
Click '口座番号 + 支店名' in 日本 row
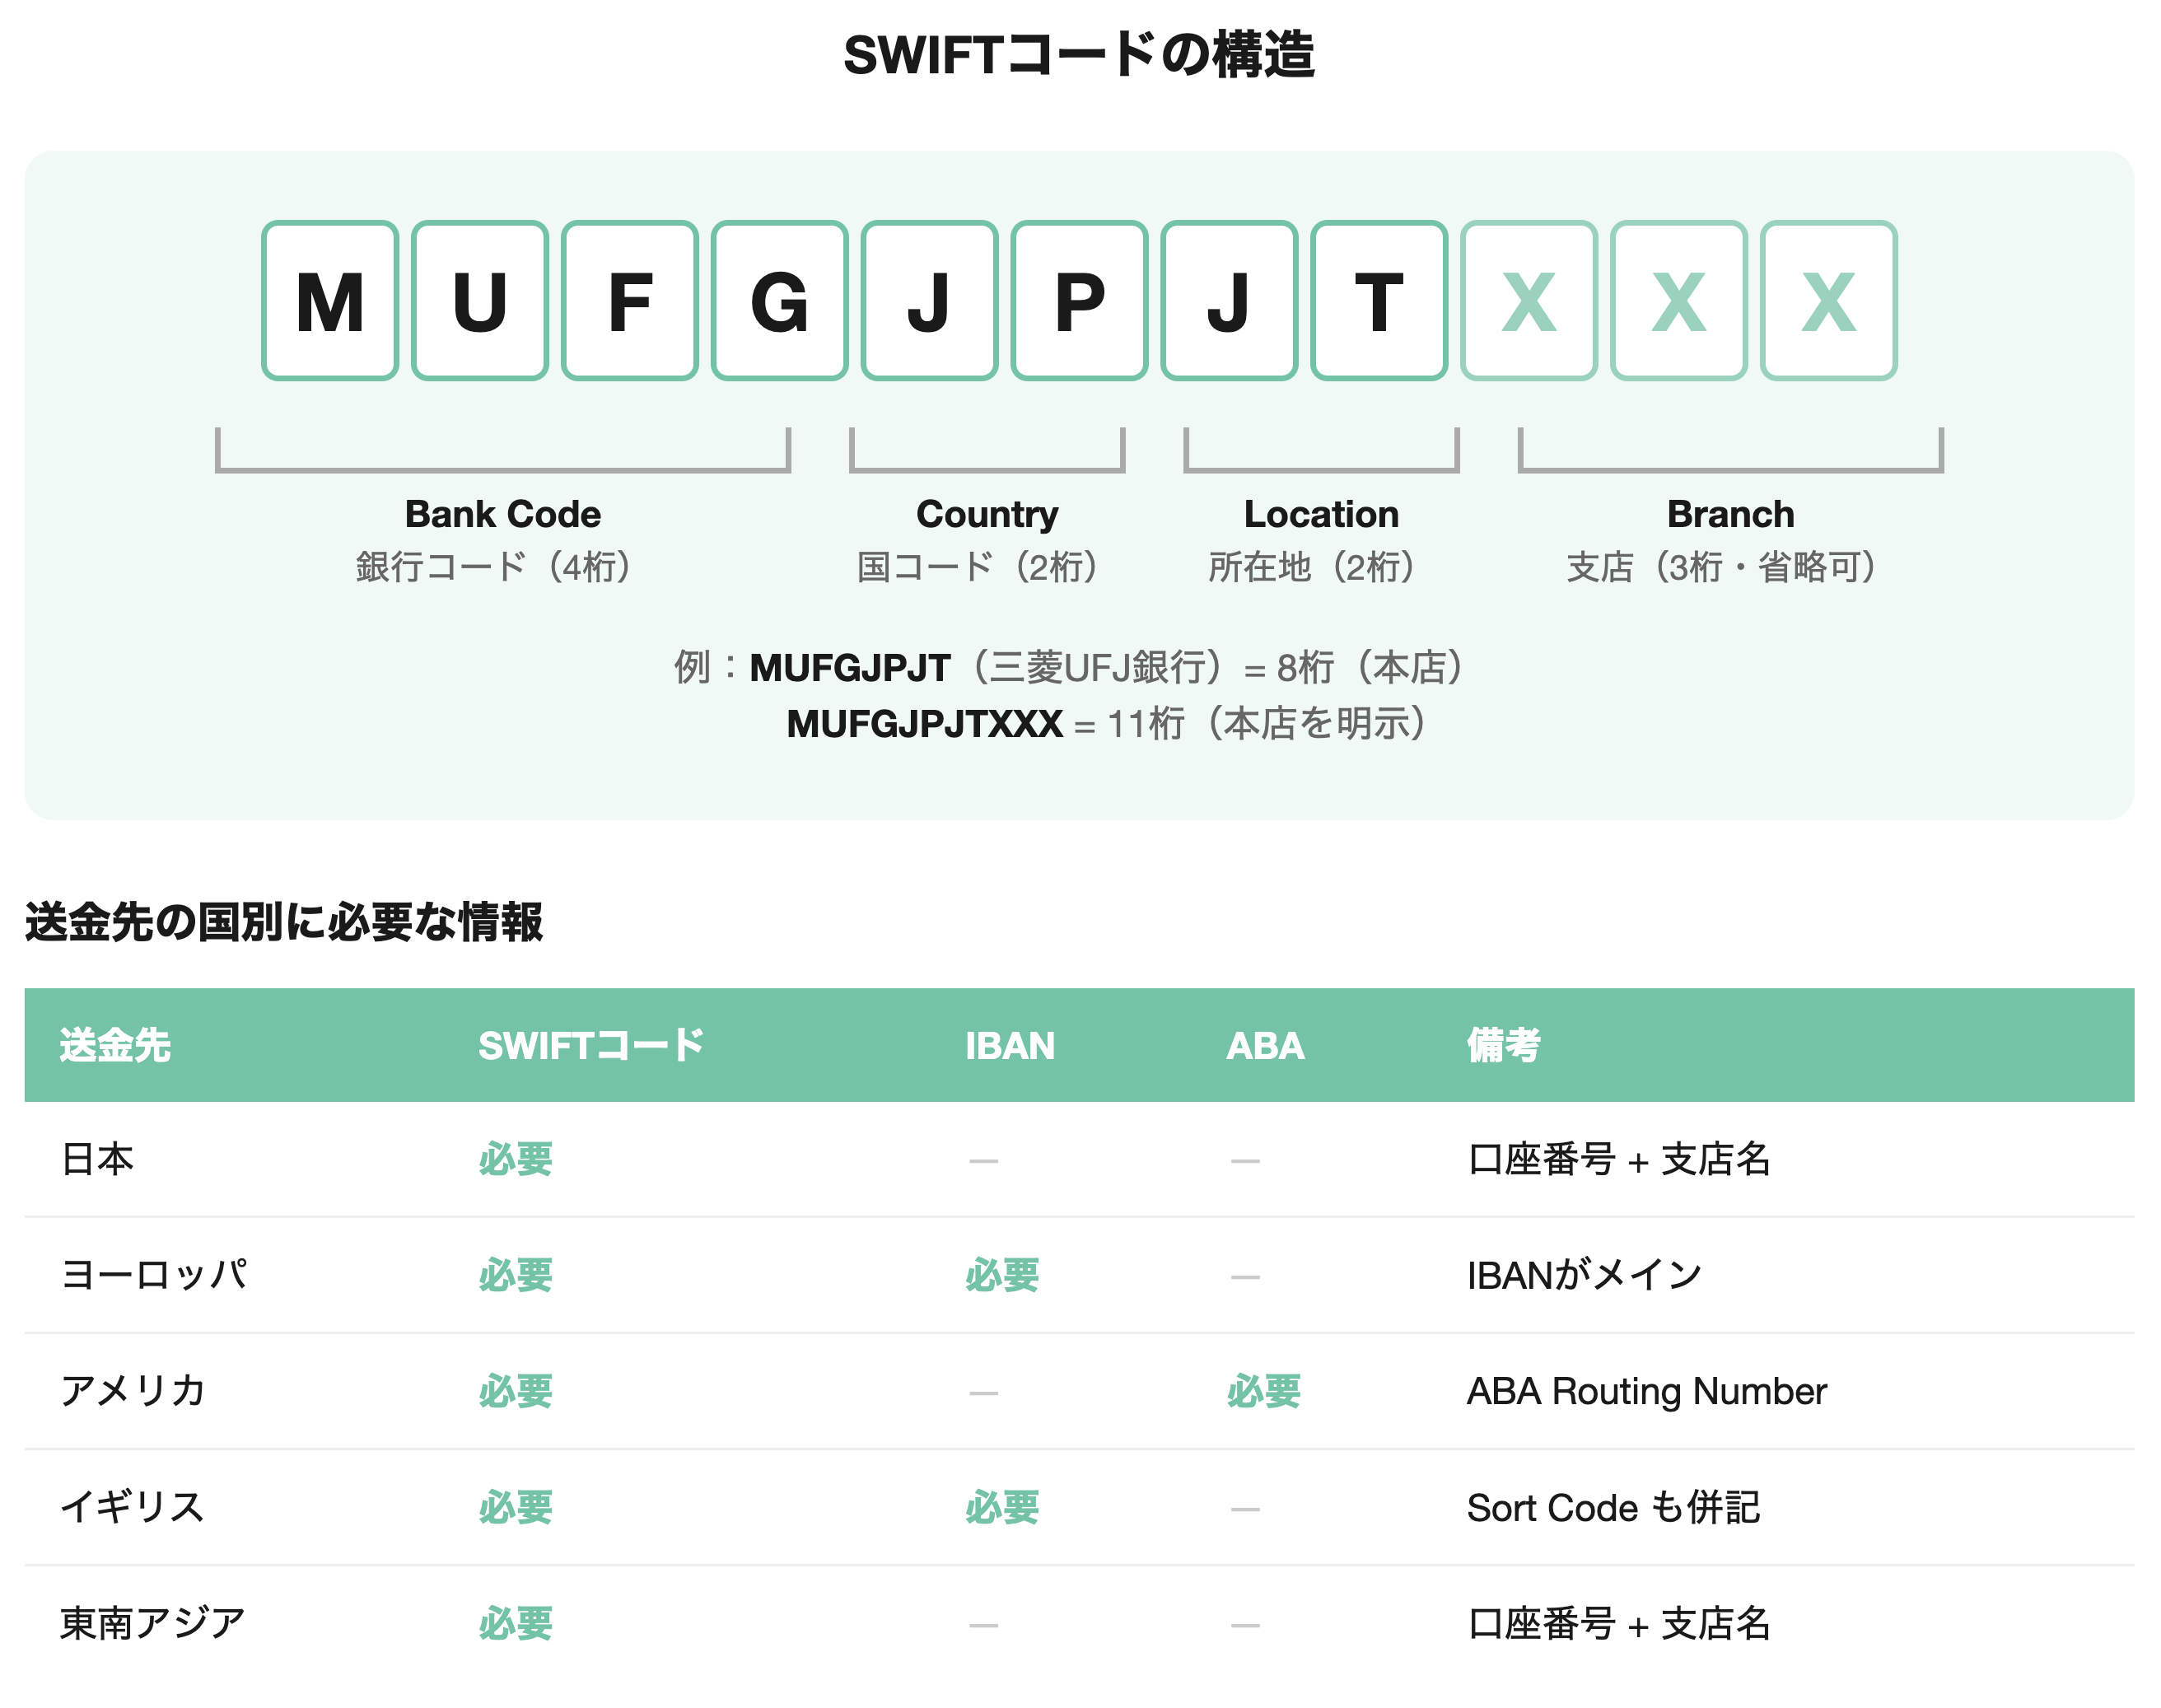pos(1619,1159)
